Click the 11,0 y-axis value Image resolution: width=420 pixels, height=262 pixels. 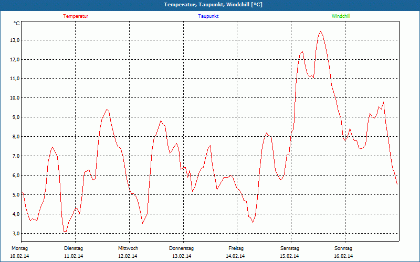[x=15, y=79]
